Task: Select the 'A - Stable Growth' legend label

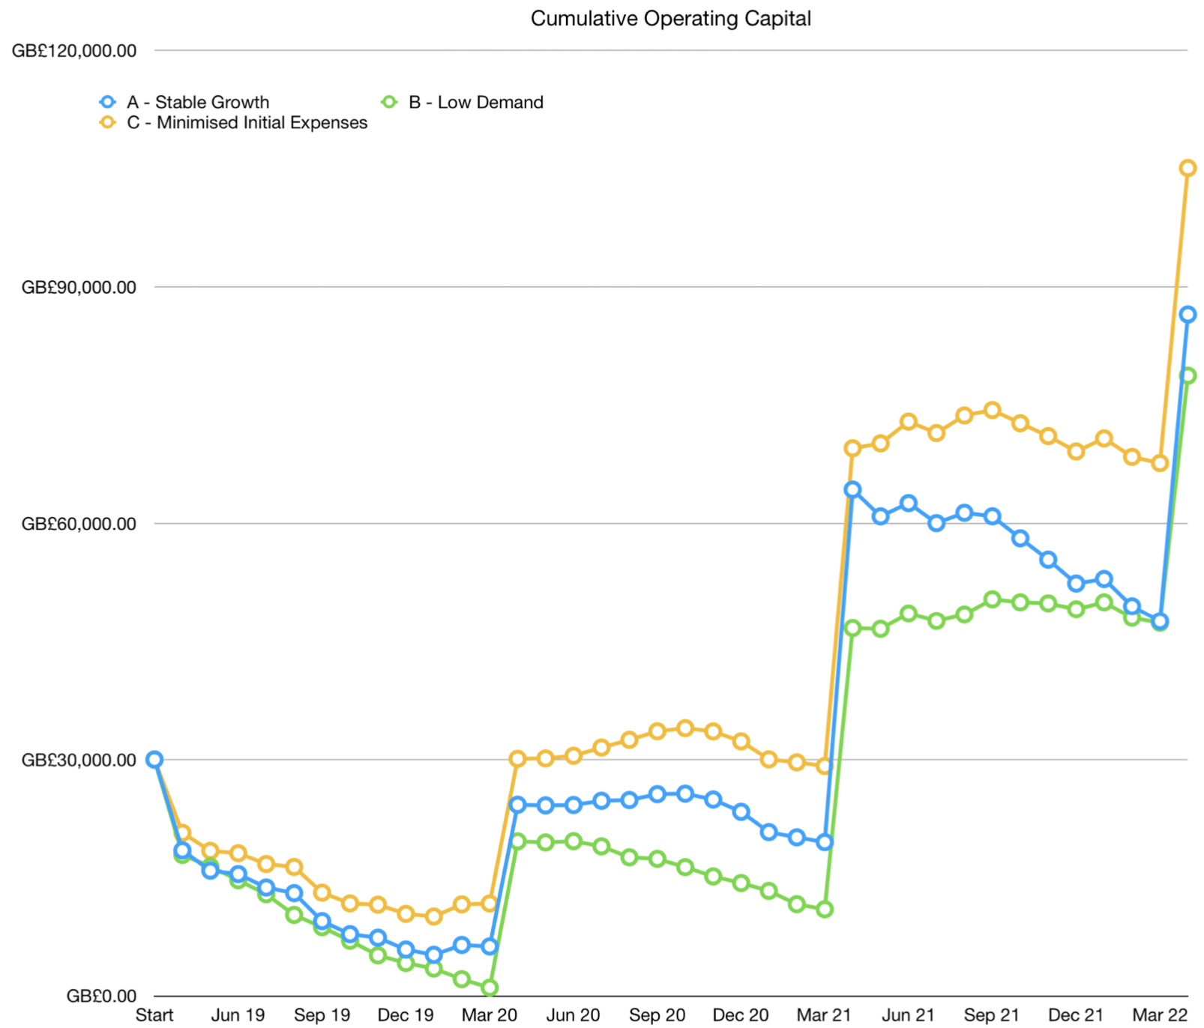Action: click(x=198, y=102)
